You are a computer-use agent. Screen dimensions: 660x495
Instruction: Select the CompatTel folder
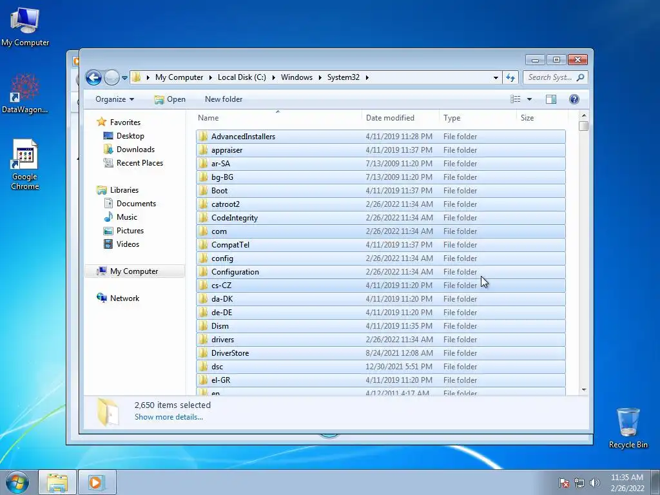coord(380,244)
